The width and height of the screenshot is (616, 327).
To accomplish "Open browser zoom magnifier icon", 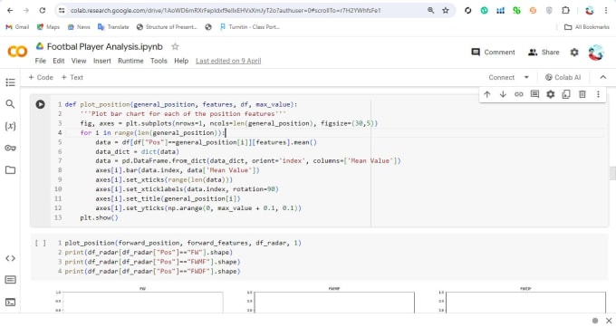I will pos(431,11).
